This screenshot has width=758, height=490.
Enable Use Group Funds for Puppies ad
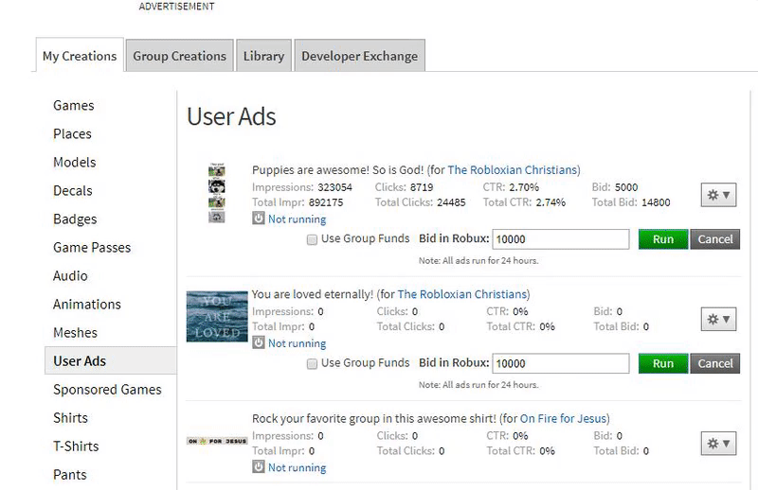312,239
